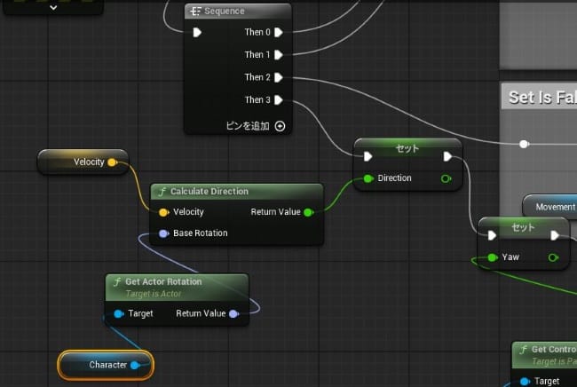Click the Yaw node's green output pin

coord(553,257)
